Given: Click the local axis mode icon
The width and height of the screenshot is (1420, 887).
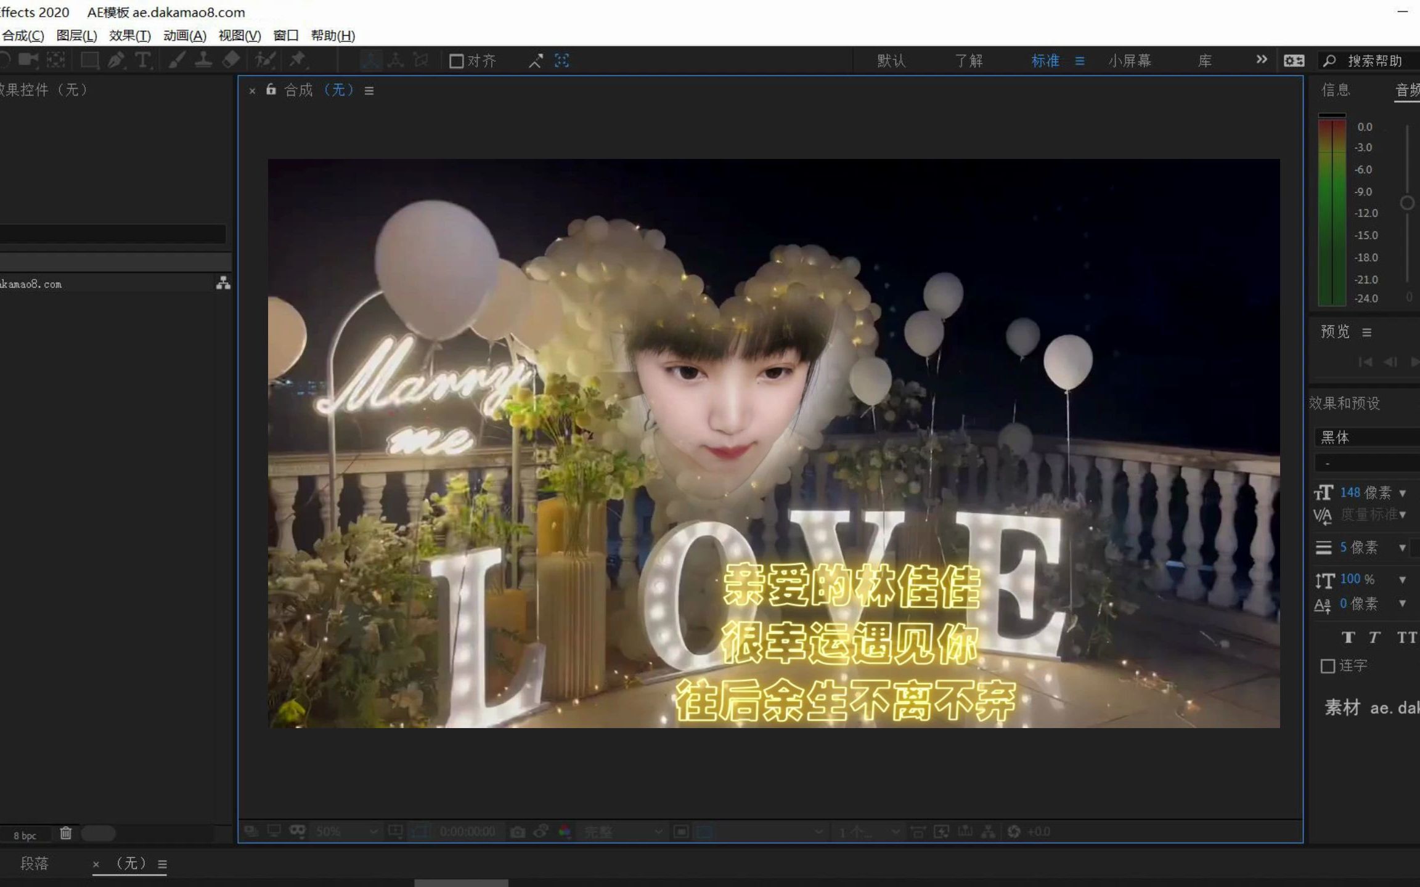Looking at the screenshot, I should click(370, 60).
